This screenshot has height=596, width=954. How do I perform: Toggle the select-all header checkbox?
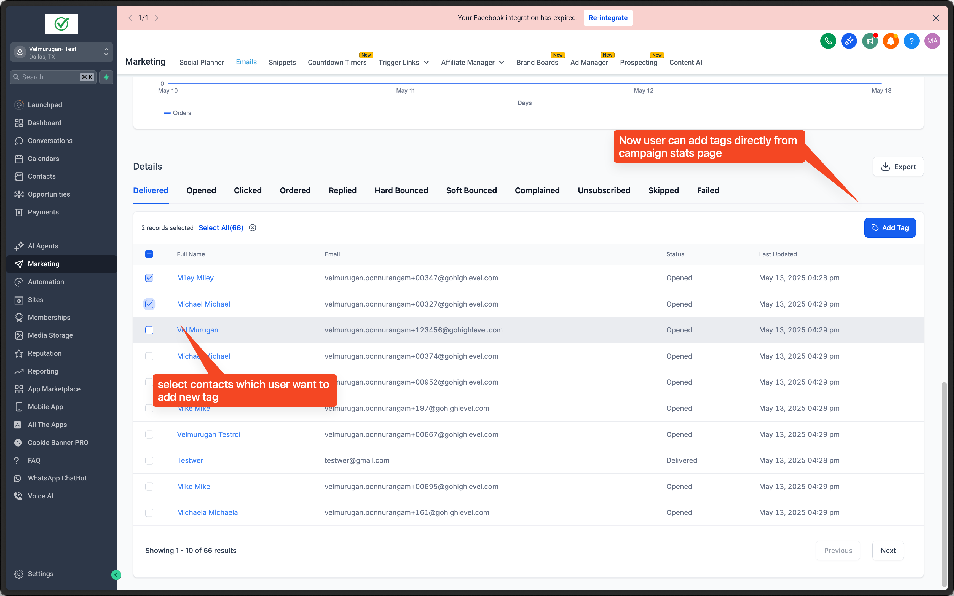[149, 254]
